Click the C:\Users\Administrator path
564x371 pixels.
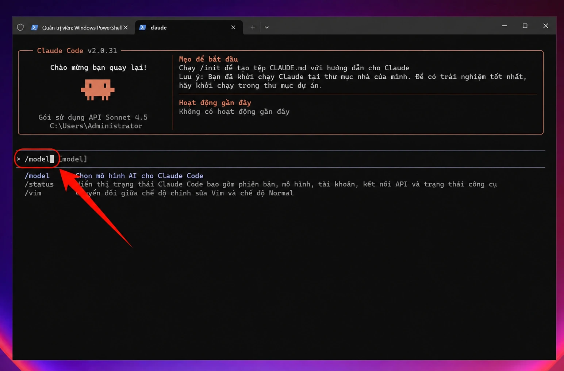coord(96,126)
